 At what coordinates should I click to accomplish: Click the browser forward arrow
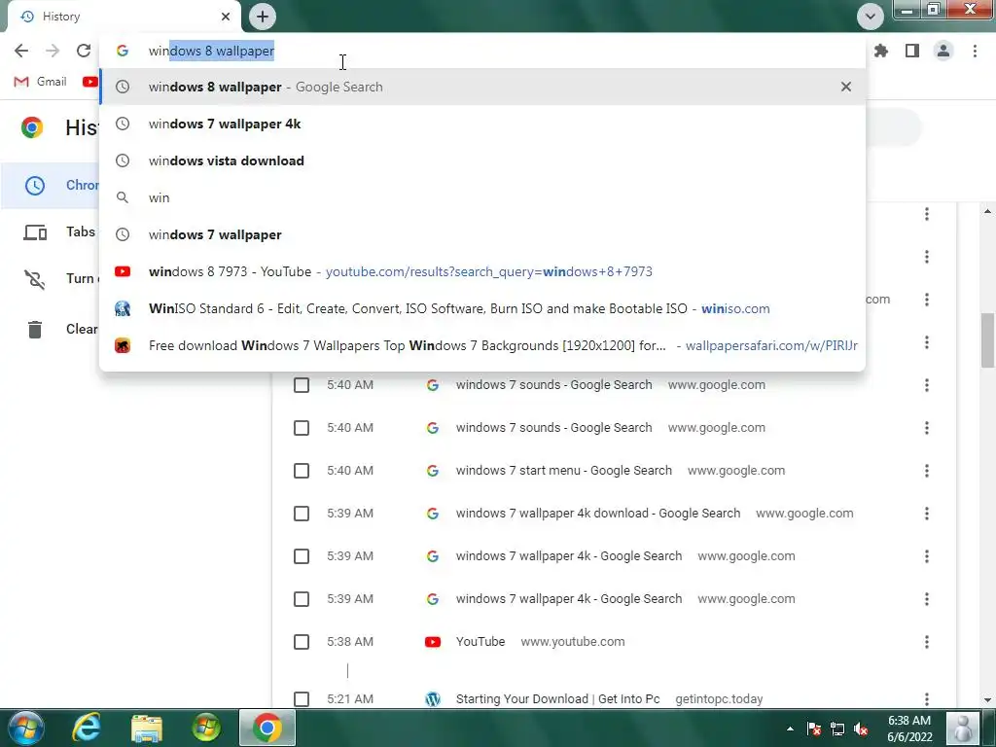tap(53, 51)
